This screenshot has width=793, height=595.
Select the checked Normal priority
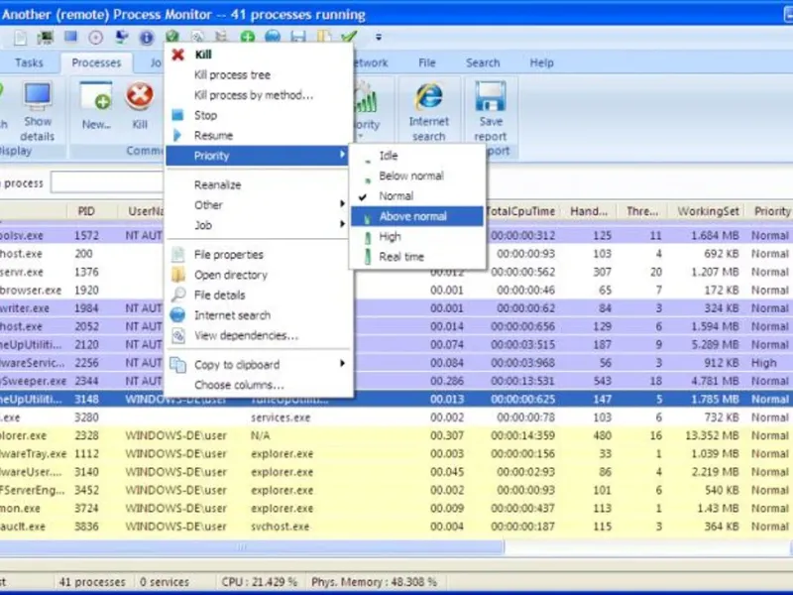(417, 196)
